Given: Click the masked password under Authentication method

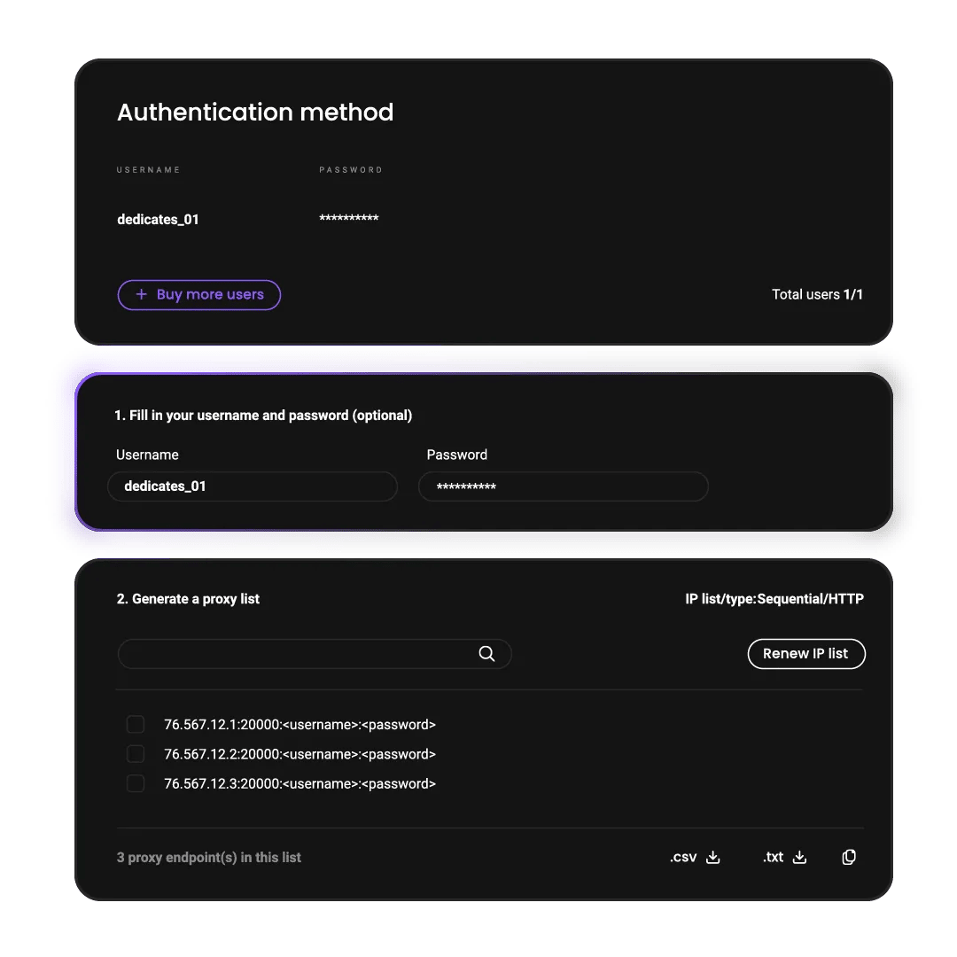Looking at the screenshot, I should (x=349, y=219).
